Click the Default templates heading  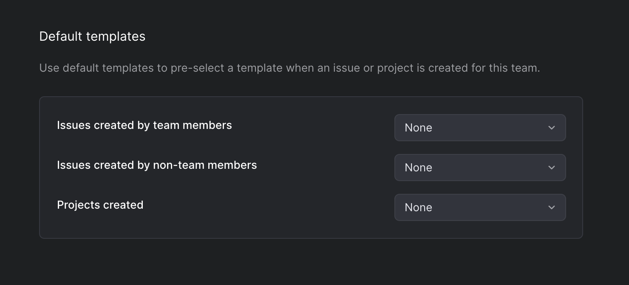pyautogui.click(x=92, y=36)
